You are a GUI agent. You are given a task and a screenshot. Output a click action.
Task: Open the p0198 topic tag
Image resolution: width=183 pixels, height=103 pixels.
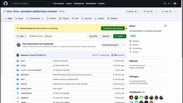[x=133, y=36]
